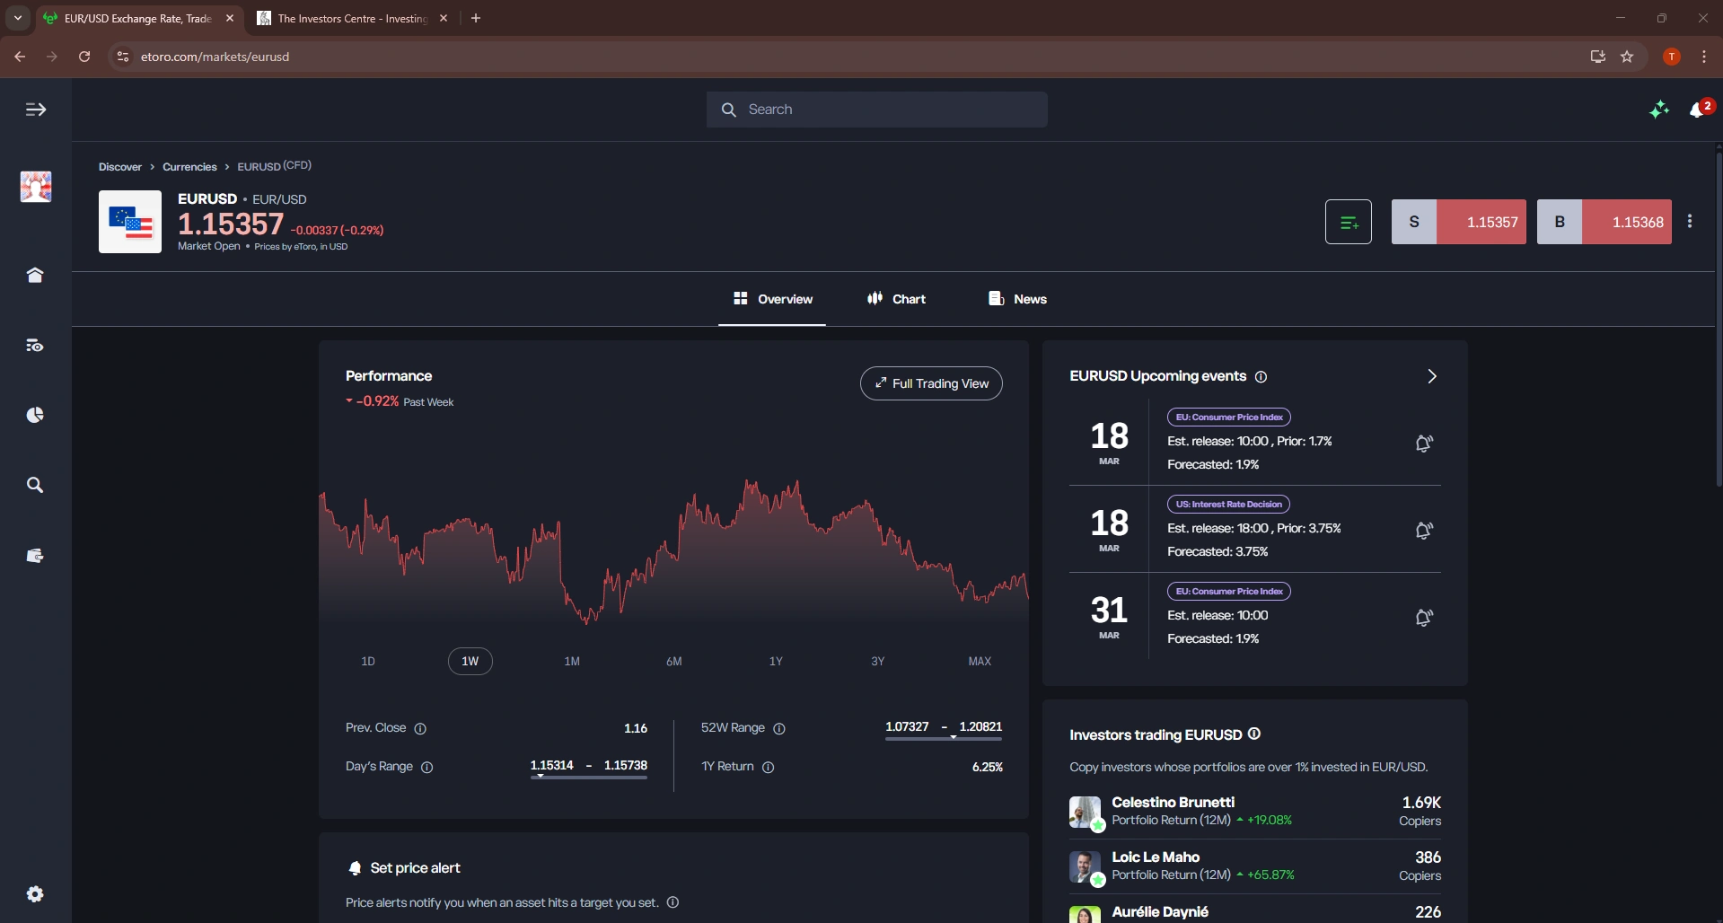This screenshot has height=923, width=1723.
Task: Click the EURUSD flag logo
Action: pos(130,222)
